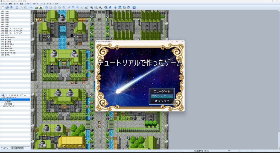Image resolution: width=280 pixels, height=153 pixels.
Task: Select the Pencil drawing tool
Action: tap(69, 7)
